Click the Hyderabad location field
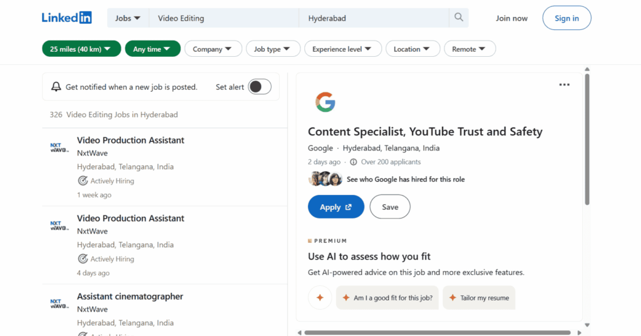The height and width of the screenshot is (336, 641). click(374, 18)
